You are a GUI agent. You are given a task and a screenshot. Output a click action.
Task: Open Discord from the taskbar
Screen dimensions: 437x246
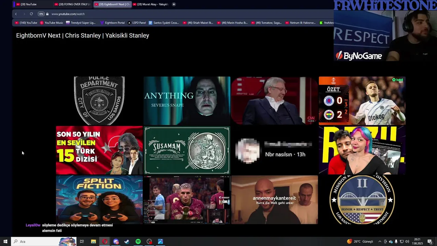[116, 242]
